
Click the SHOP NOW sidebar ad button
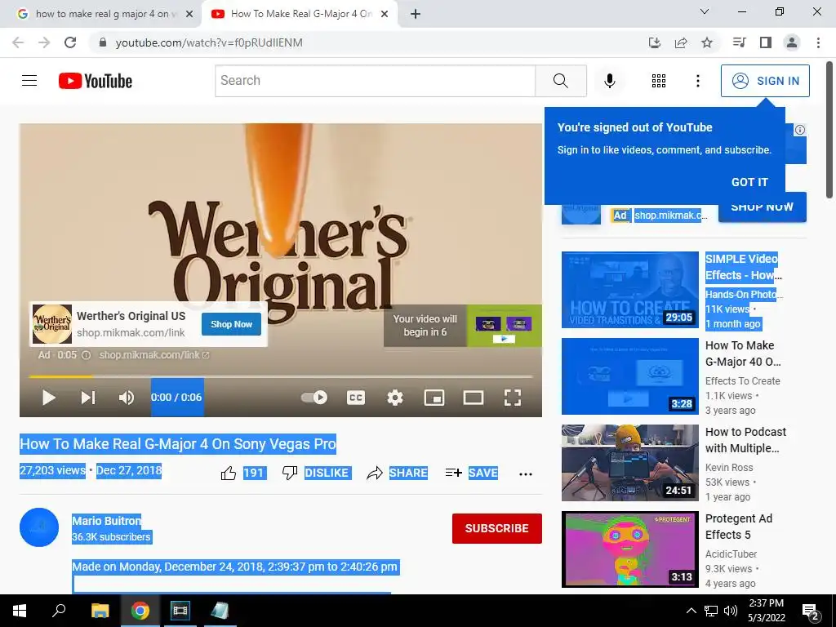[762, 208]
